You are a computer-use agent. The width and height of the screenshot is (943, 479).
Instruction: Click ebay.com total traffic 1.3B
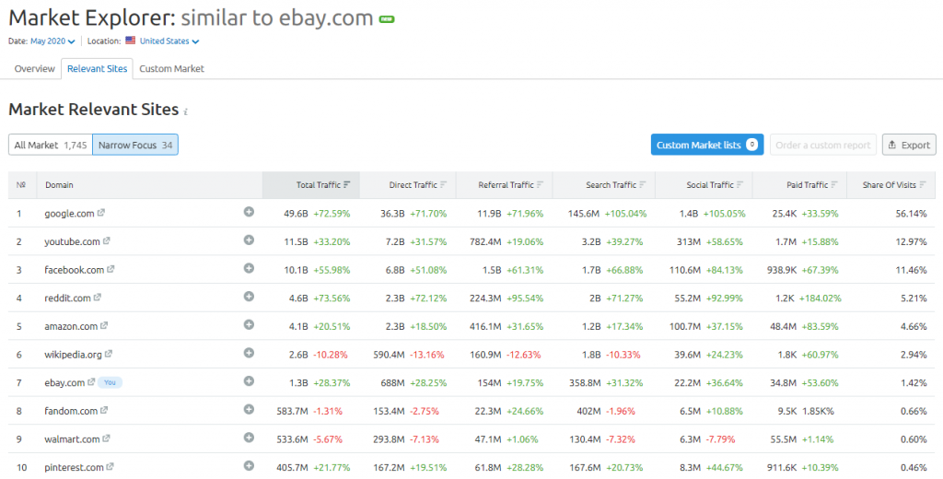point(298,382)
